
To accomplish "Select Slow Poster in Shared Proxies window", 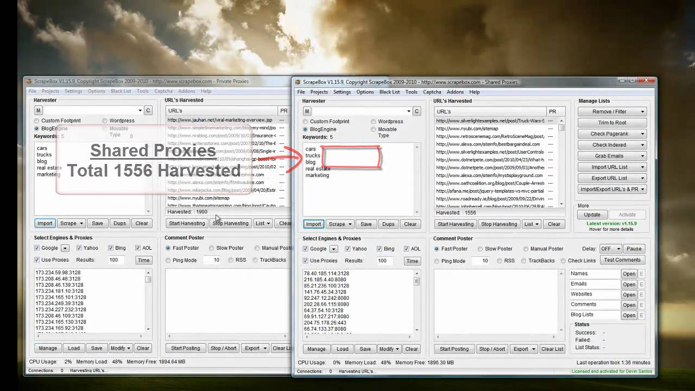I will 481,249.
